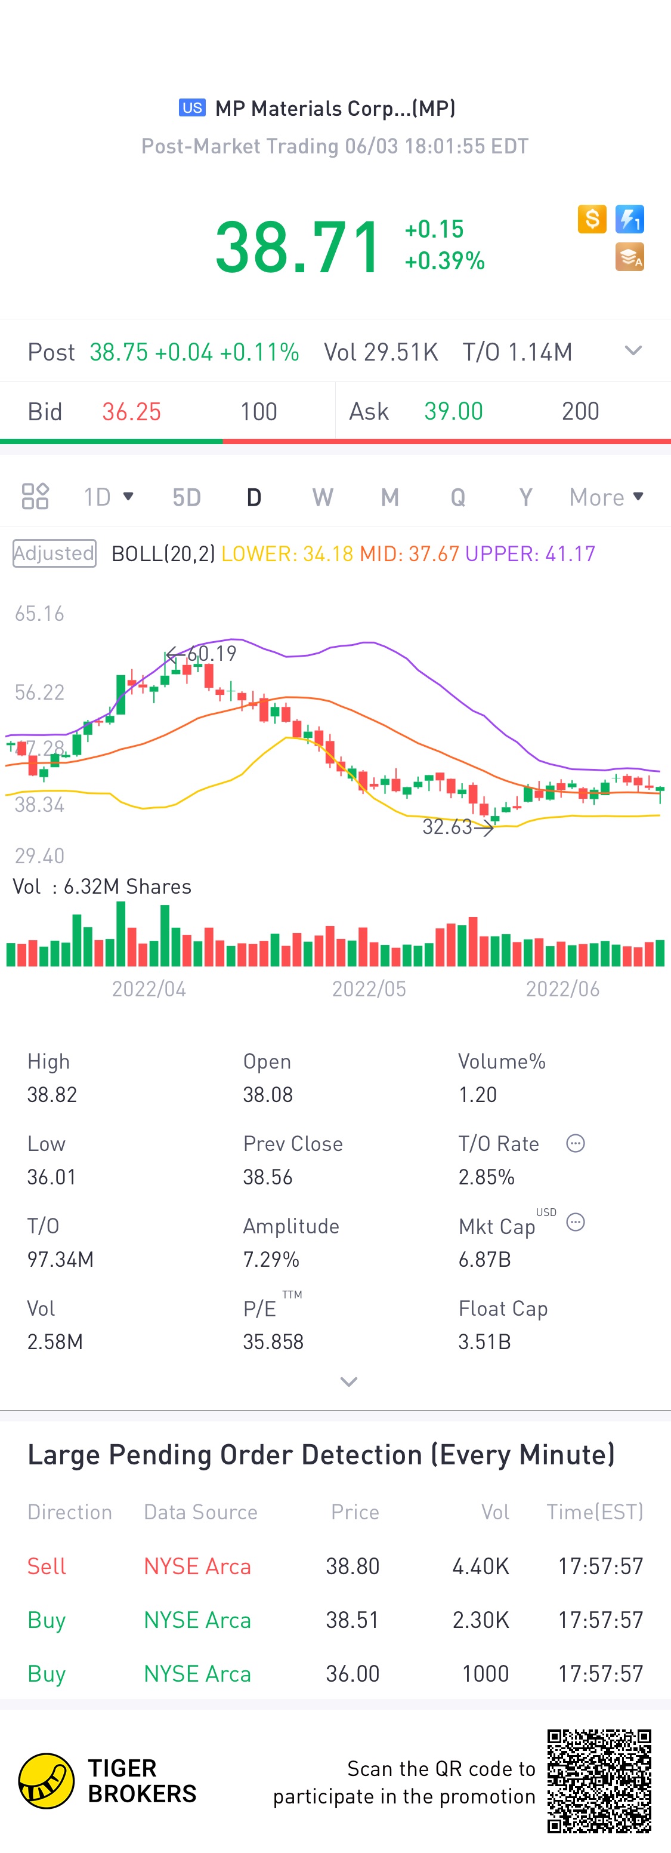671x1853 pixels.
Task: Tap the 2022/05 date axis label
Action: coord(369,989)
